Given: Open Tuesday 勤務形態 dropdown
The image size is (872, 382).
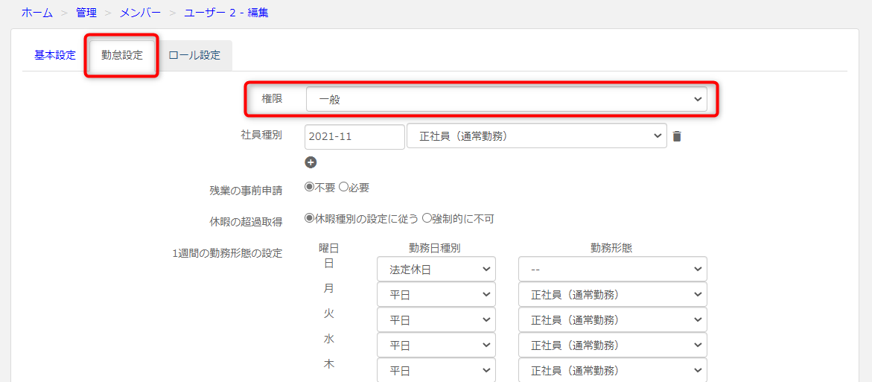Looking at the screenshot, I should pyautogui.click(x=613, y=319).
